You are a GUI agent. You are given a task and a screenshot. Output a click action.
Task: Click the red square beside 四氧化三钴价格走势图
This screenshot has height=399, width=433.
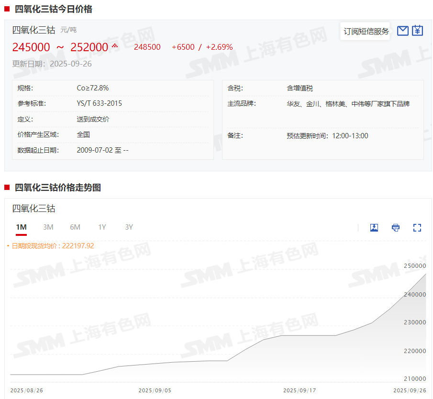pos(7,188)
